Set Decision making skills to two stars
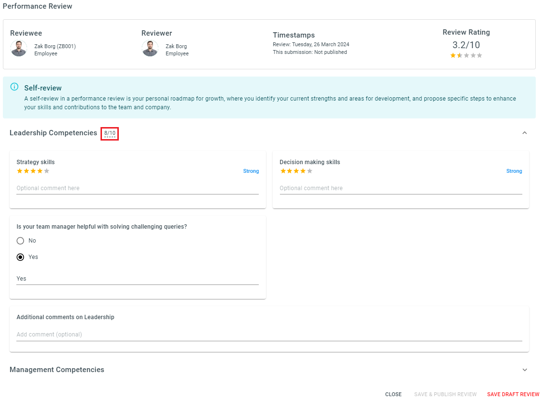 point(290,171)
